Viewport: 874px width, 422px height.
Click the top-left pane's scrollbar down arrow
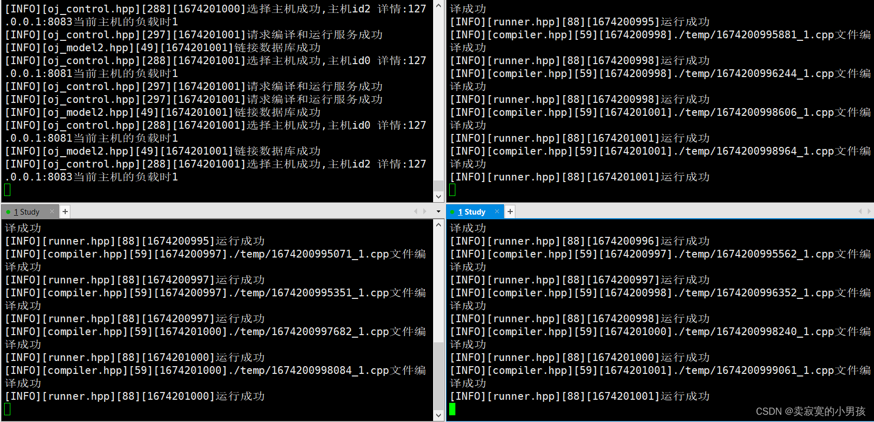(438, 197)
